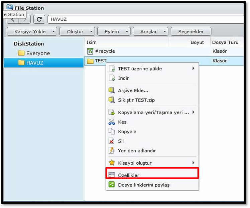Select the Everyone folder in the tree
This screenshot has width=250, height=208.
pos(38,53)
